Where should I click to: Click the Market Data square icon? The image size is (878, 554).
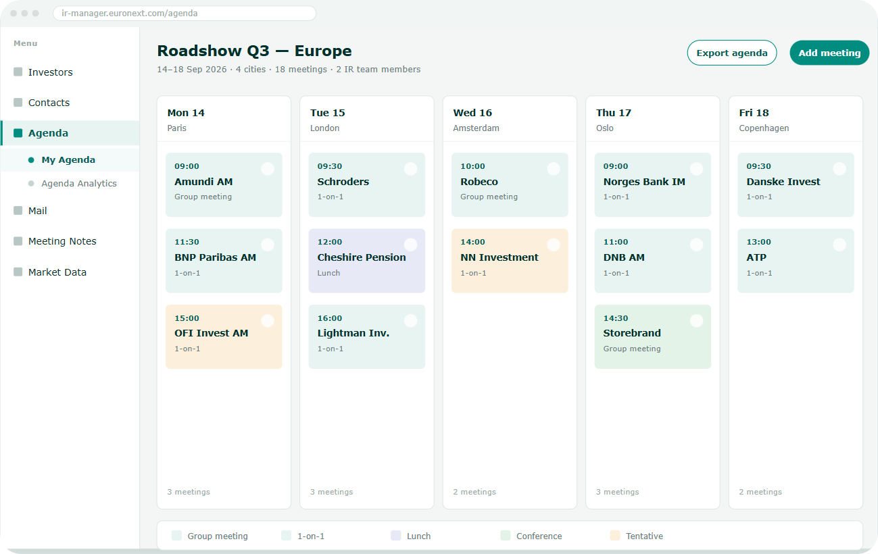pyautogui.click(x=18, y=272)
